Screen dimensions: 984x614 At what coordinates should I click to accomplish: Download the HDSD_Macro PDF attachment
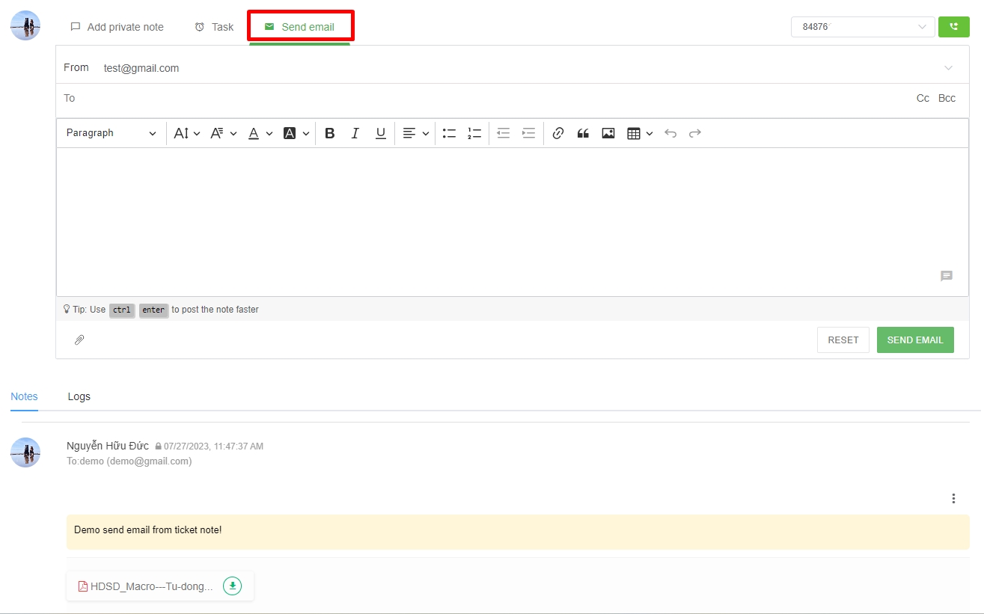point(233,586)
